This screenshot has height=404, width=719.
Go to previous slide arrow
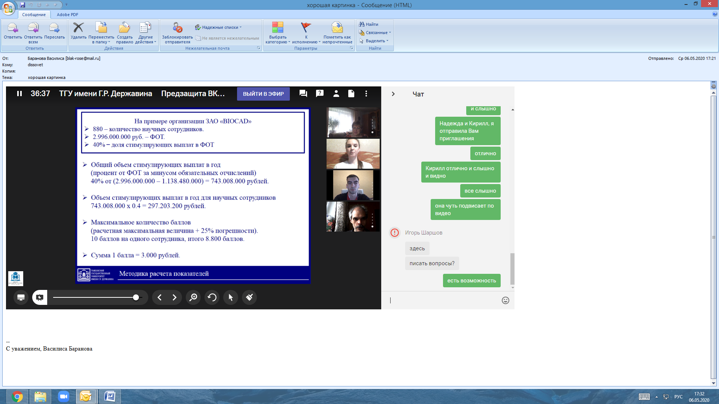point(160,297)
